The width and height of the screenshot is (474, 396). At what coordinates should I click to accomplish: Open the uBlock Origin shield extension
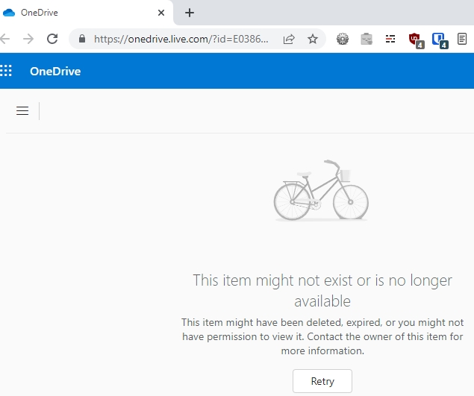pos(416,40)
